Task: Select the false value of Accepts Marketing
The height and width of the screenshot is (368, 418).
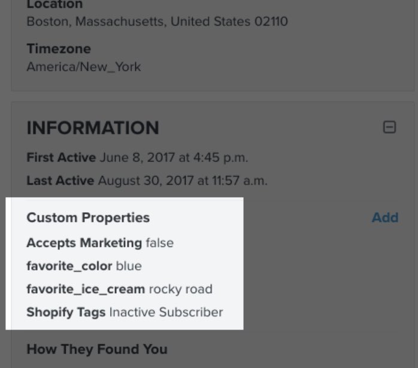Action: pyautogui.click(x=159, y=243)
